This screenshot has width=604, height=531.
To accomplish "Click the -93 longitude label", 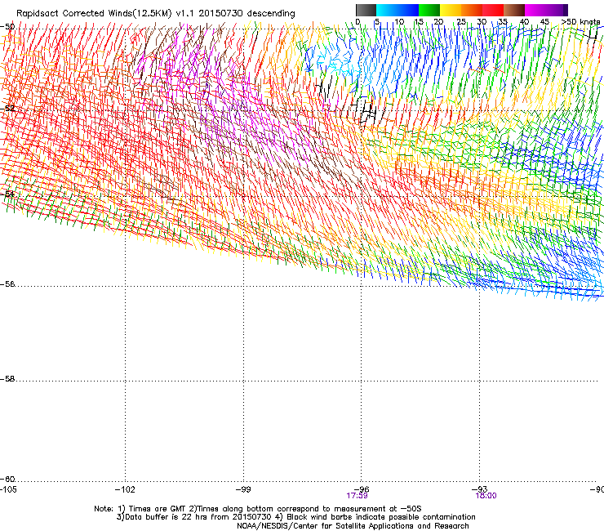I will pyautogui.click(x=480, y=489).
